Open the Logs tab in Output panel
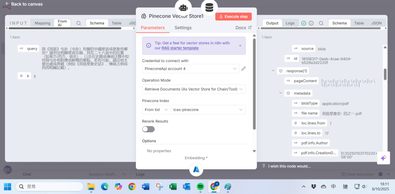The height and width of the screenshot is (194, 395). tap(290, 23)
